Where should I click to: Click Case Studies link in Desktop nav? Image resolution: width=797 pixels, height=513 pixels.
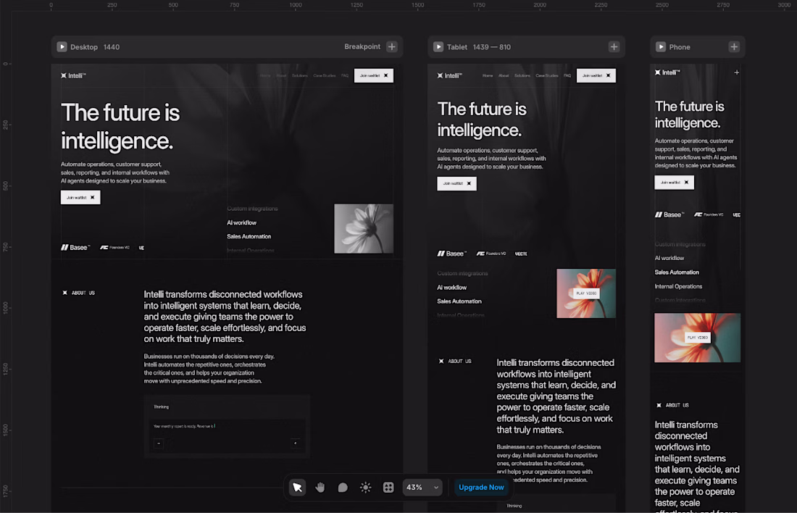point(325,75)
